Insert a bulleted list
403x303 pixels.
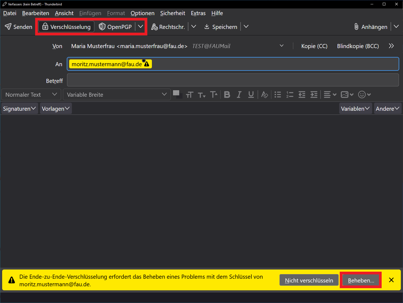click(x=278, y=95)
